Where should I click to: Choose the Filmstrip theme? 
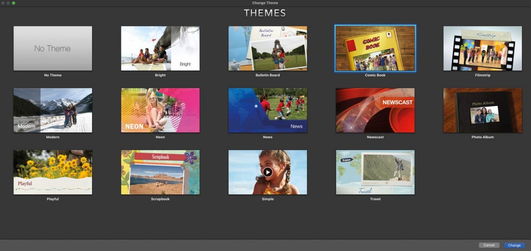pyautogui.click(x=483, y=49)
